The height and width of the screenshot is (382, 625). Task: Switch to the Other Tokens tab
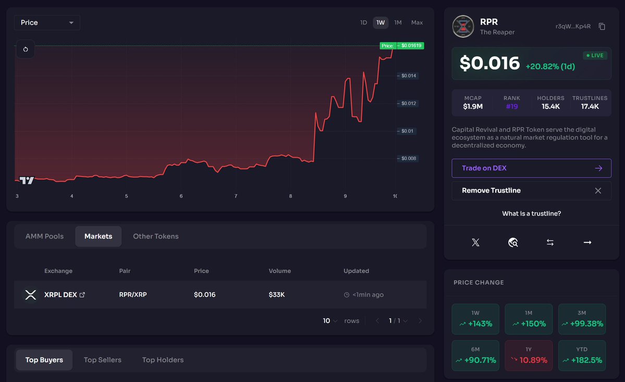pyautogui.click(x=156, y=236)
